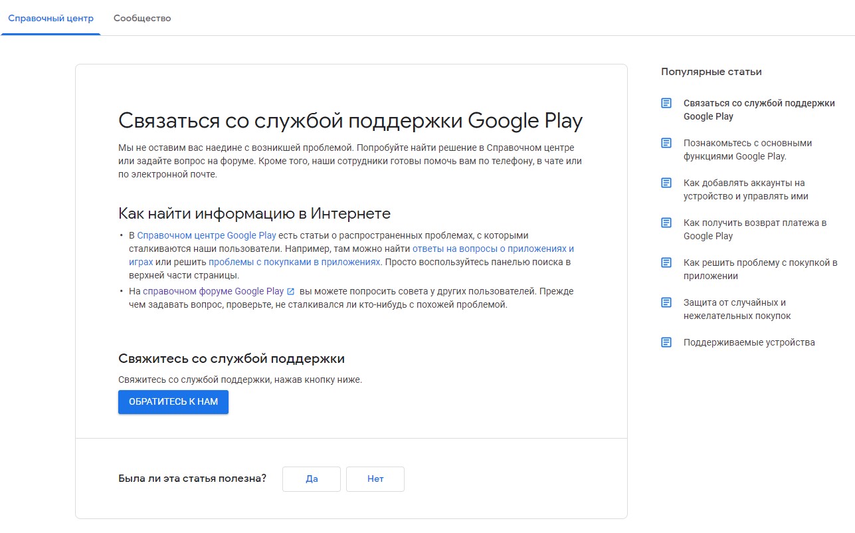Click article icon beside Как решить проблему с покупкой

pyautogui.click(x=666, y=263)
